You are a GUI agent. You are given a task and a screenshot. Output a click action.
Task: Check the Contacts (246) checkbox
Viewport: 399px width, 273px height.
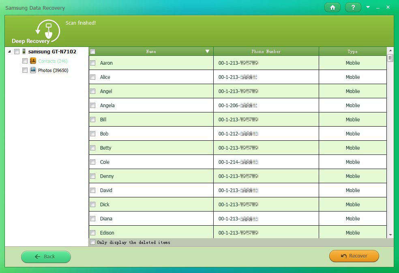(x=25, y=61)
